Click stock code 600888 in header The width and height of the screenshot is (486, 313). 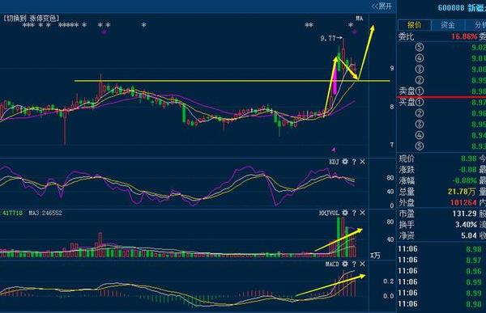pos(451,8)
